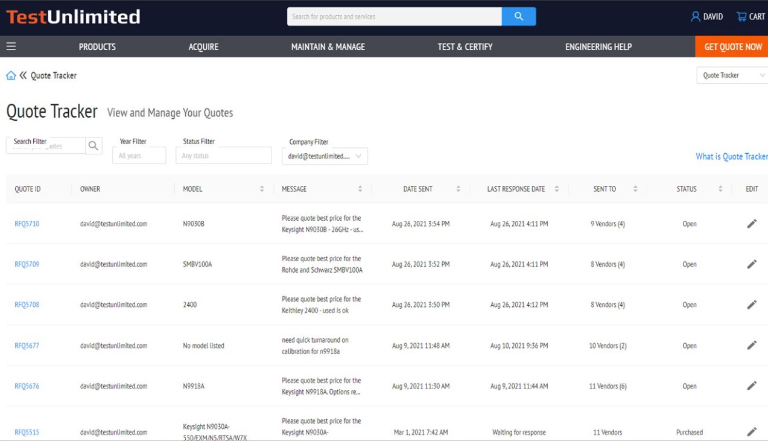Edit quote RFQ5677 with the pencil icon
The width and height of the screenshot is (768, 441).
(752, 344)
